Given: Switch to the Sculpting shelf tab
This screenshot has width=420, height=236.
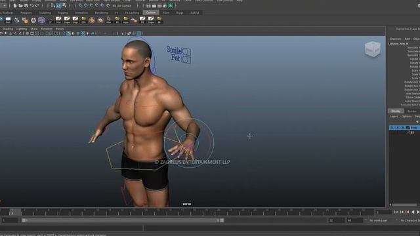Looking at the screenshot, I should click(x=45, y=12).
